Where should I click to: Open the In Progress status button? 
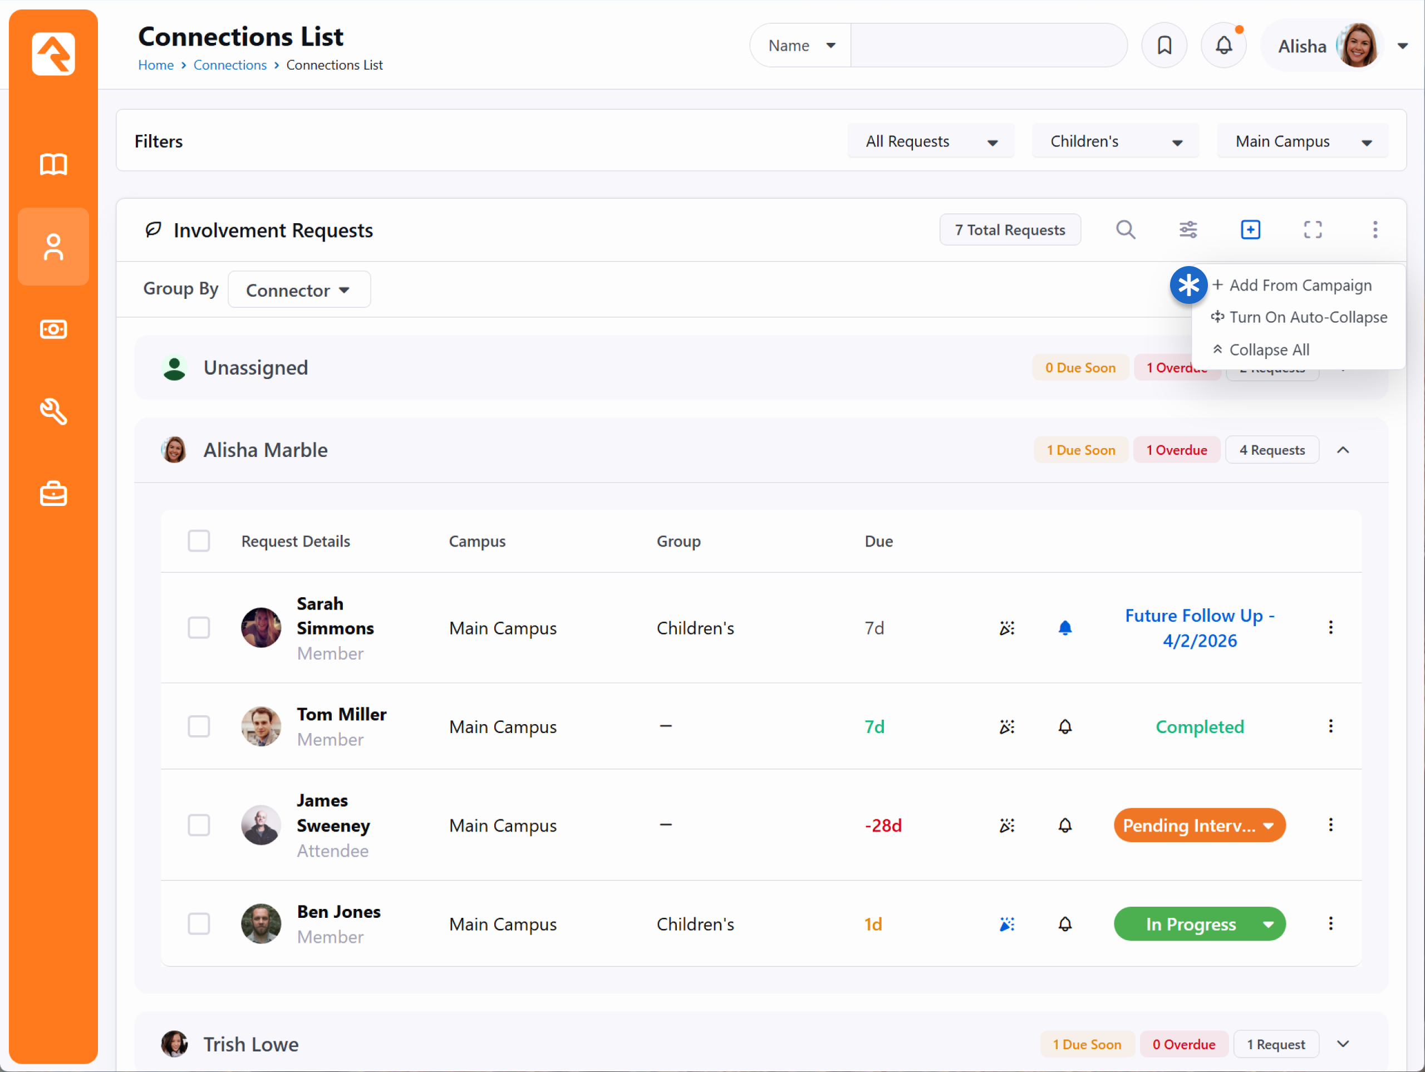(x=1198, y=924)
